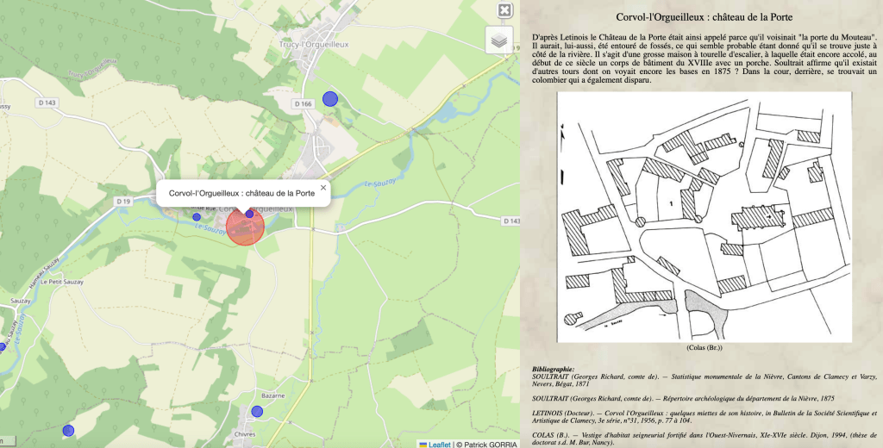Click small blue marker touching red circle's top
The image size is (883, 448).
[x=249, y=214]
